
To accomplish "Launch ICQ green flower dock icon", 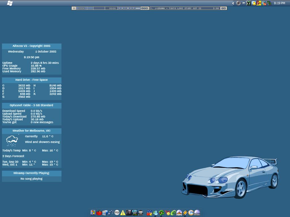I will point(161,213).
